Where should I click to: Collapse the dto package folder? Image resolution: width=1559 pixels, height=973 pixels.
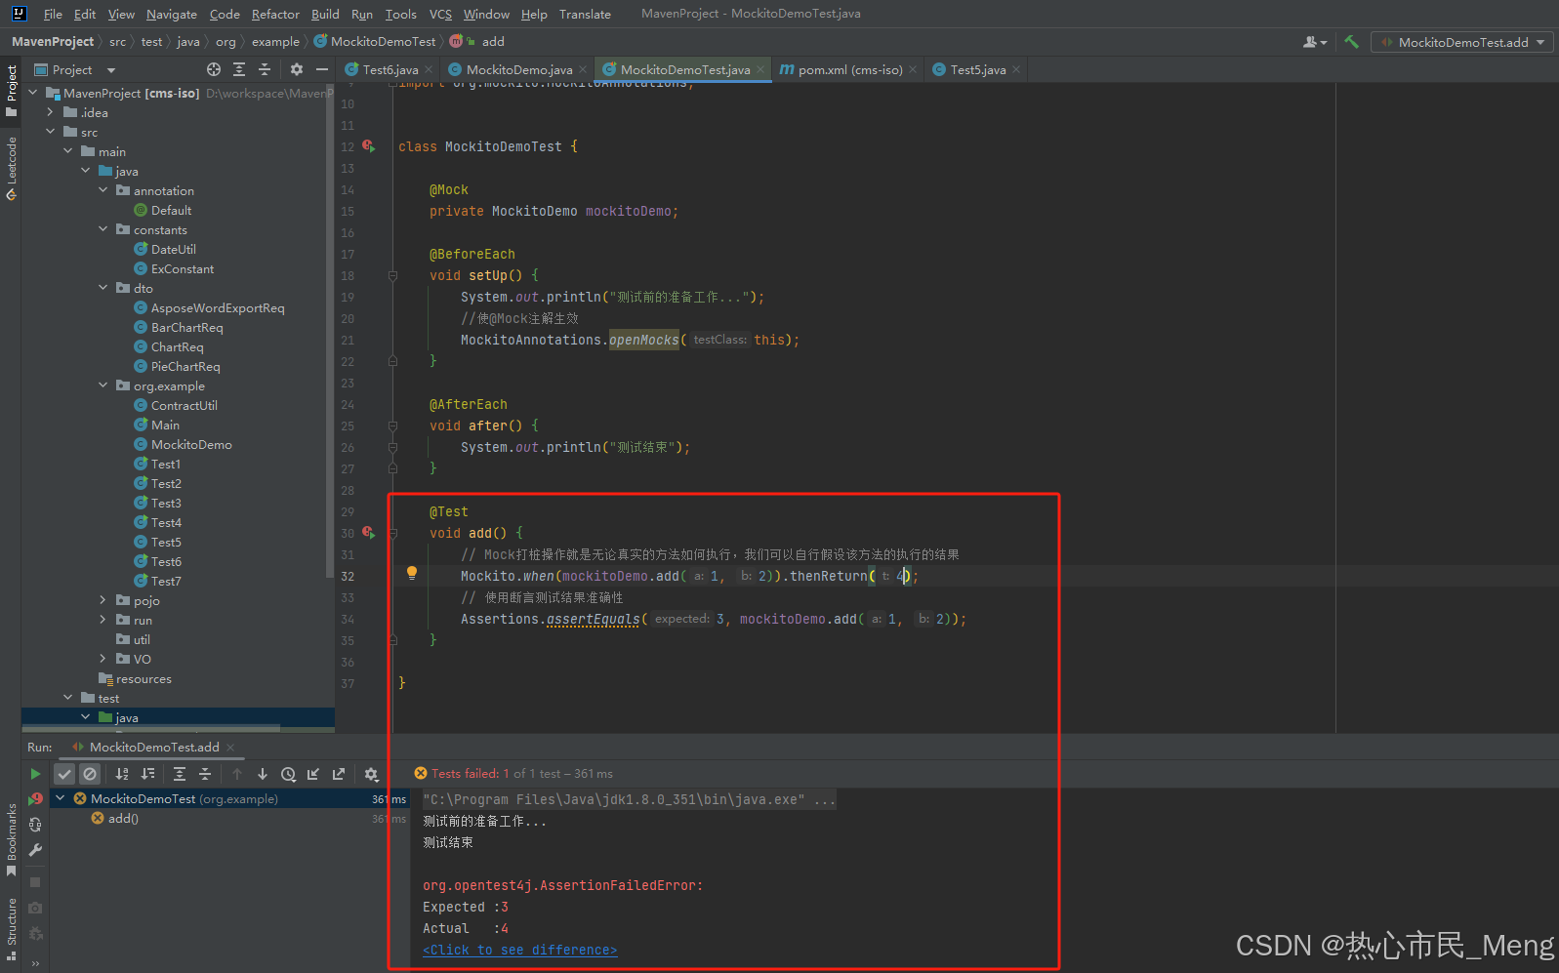(x=103, y=288)
